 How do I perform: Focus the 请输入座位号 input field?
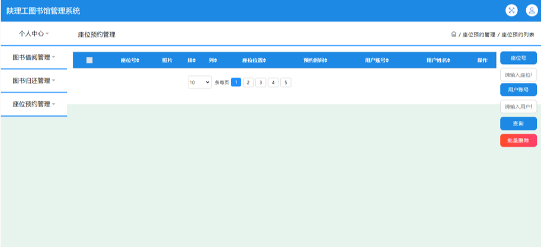(x=518, y=75)
